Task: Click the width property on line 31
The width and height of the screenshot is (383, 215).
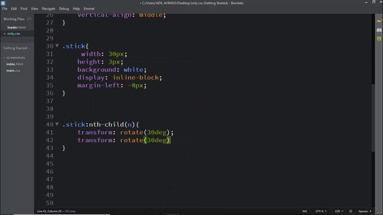Action: (x=91, y=54)
